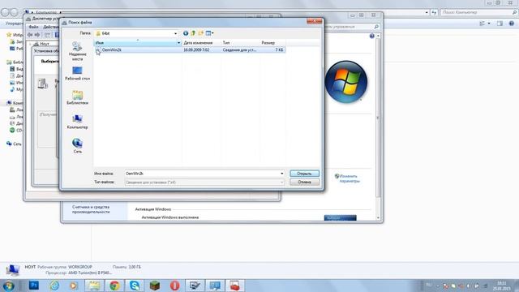Click into the file name input field

[202, 174]
